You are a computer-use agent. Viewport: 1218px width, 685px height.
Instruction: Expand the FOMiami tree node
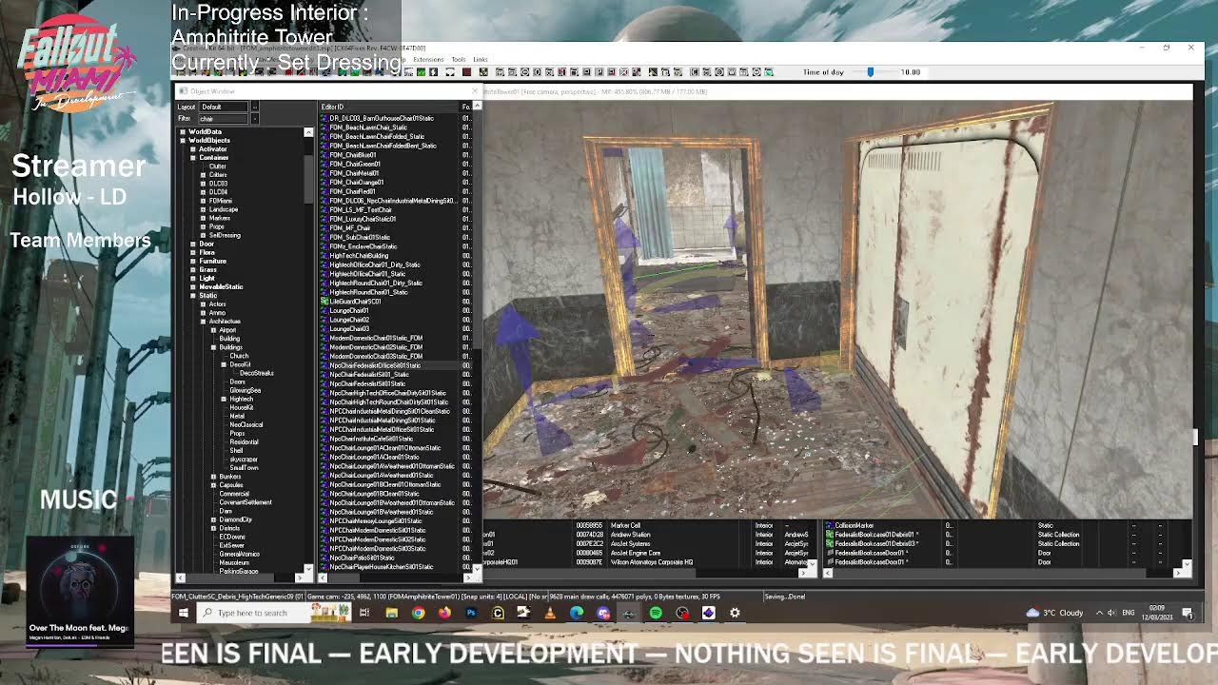203,201
